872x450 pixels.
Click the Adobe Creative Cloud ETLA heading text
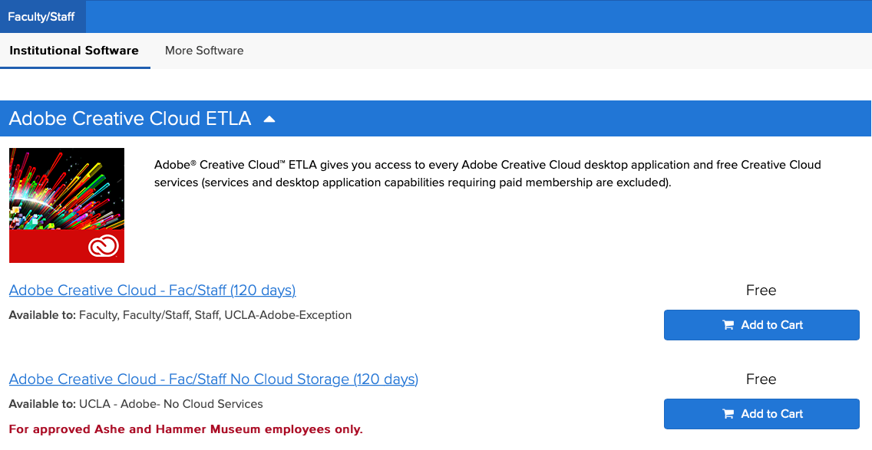pos(130,118)
